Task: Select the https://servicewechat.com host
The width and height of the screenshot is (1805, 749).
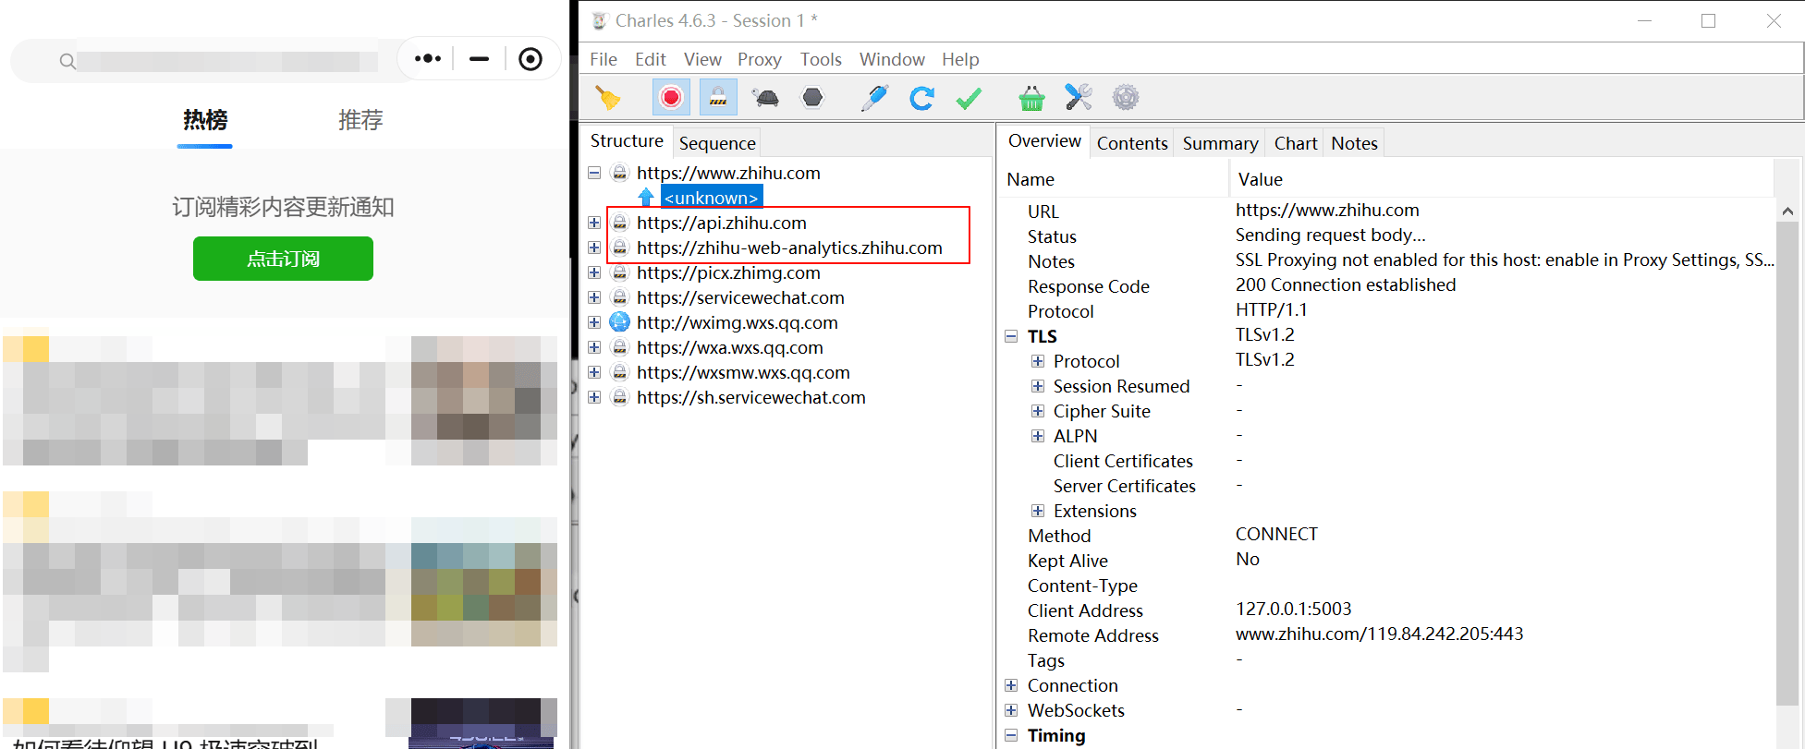Action: click(x=740, y=297)
